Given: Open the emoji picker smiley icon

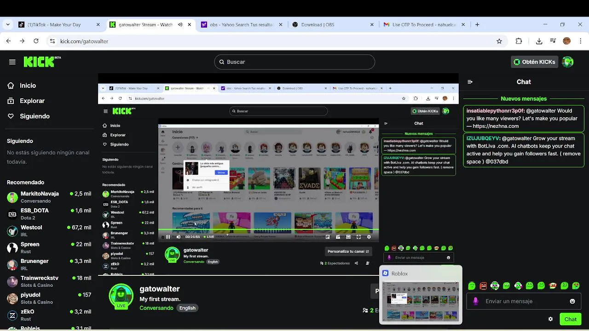Looking at the screenshot, I should 572,301.
